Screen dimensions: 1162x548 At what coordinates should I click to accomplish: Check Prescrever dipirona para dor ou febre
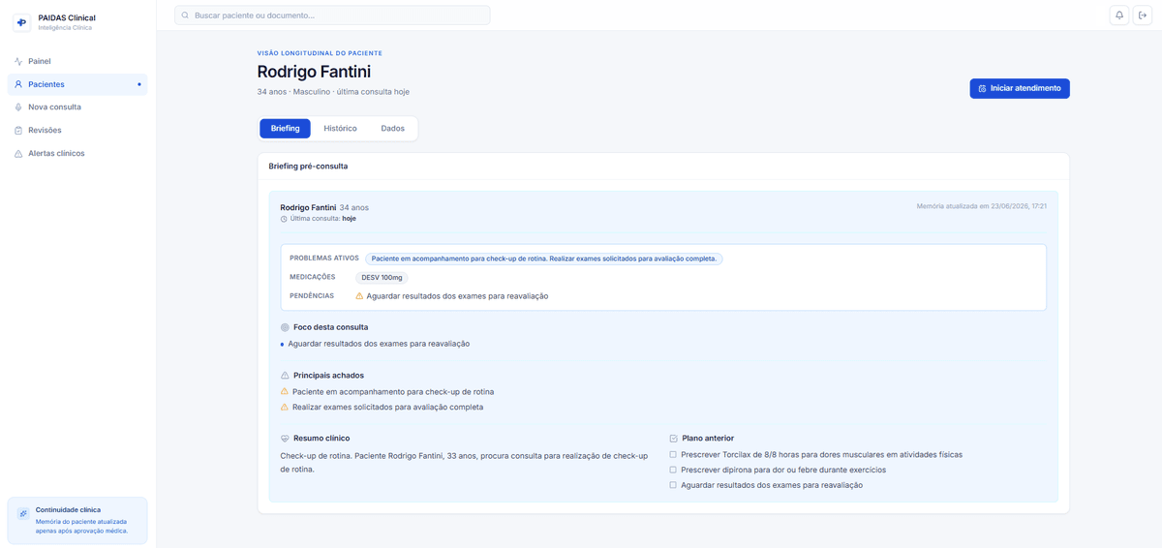coord(673,470)
